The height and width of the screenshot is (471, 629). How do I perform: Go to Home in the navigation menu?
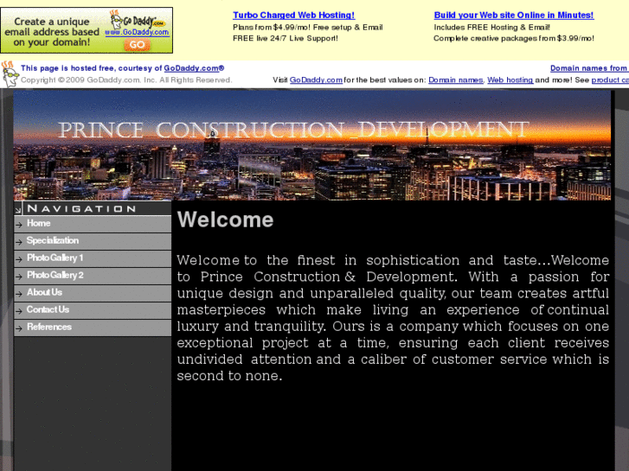[39, 224]
